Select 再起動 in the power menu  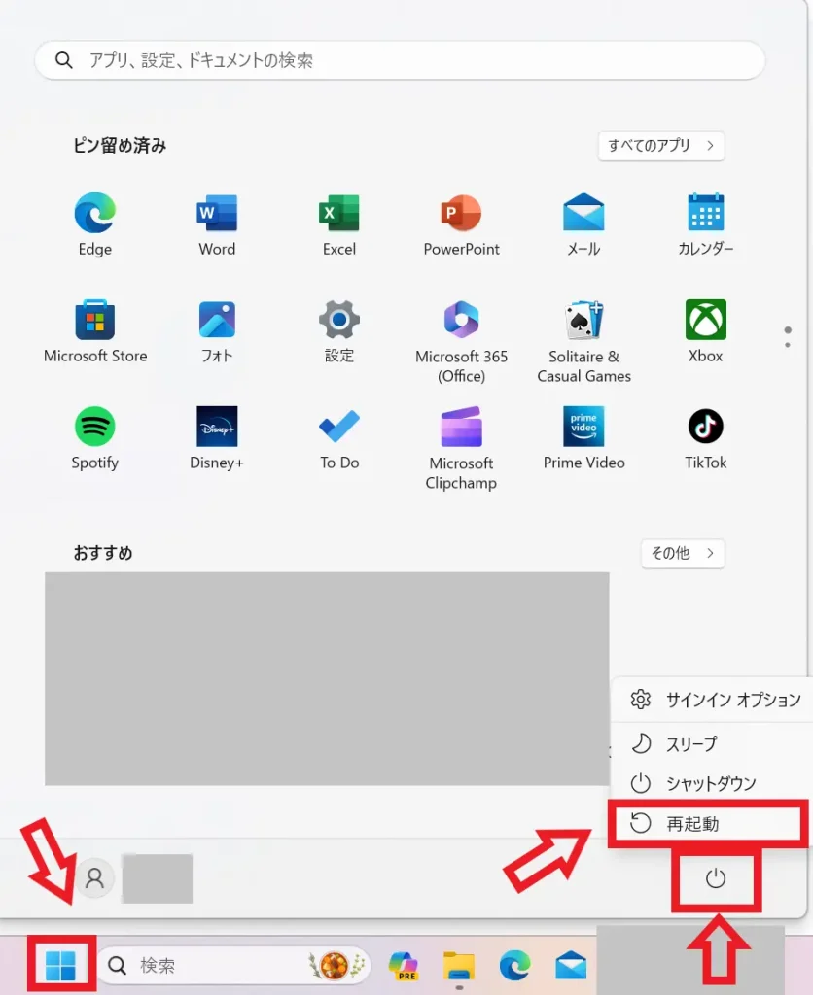pyautogui.click(x=708, y=824)
